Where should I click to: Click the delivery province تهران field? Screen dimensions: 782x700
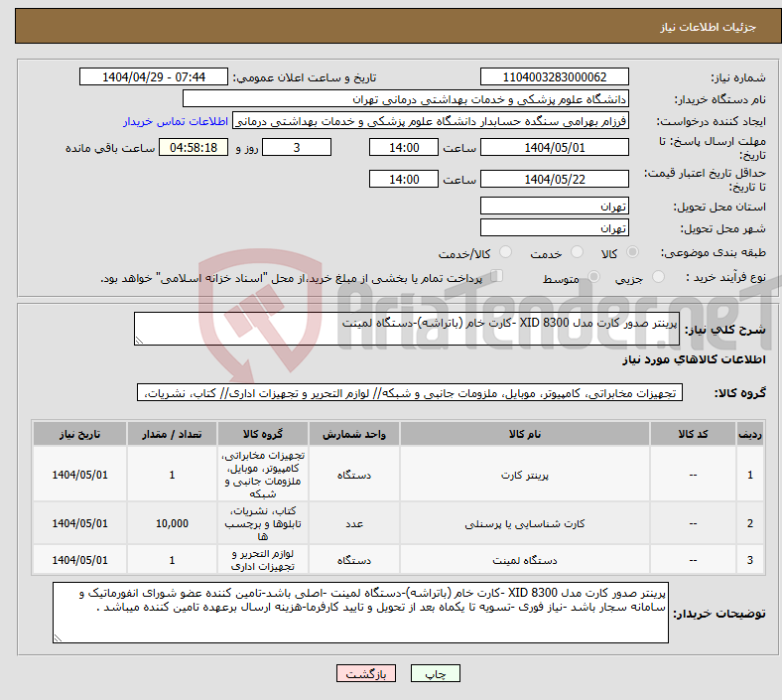pyautogui.click(x=554, y=206)
